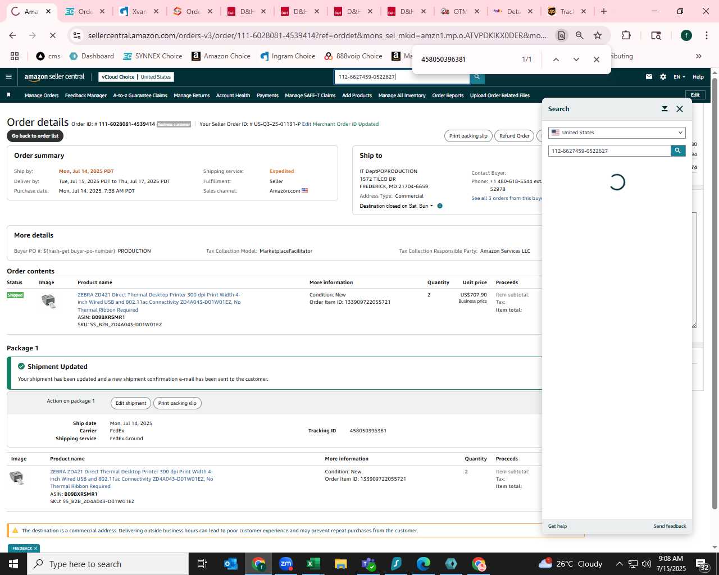Click the bookmark flag icon beside Manage Orders

pos(8,95)
